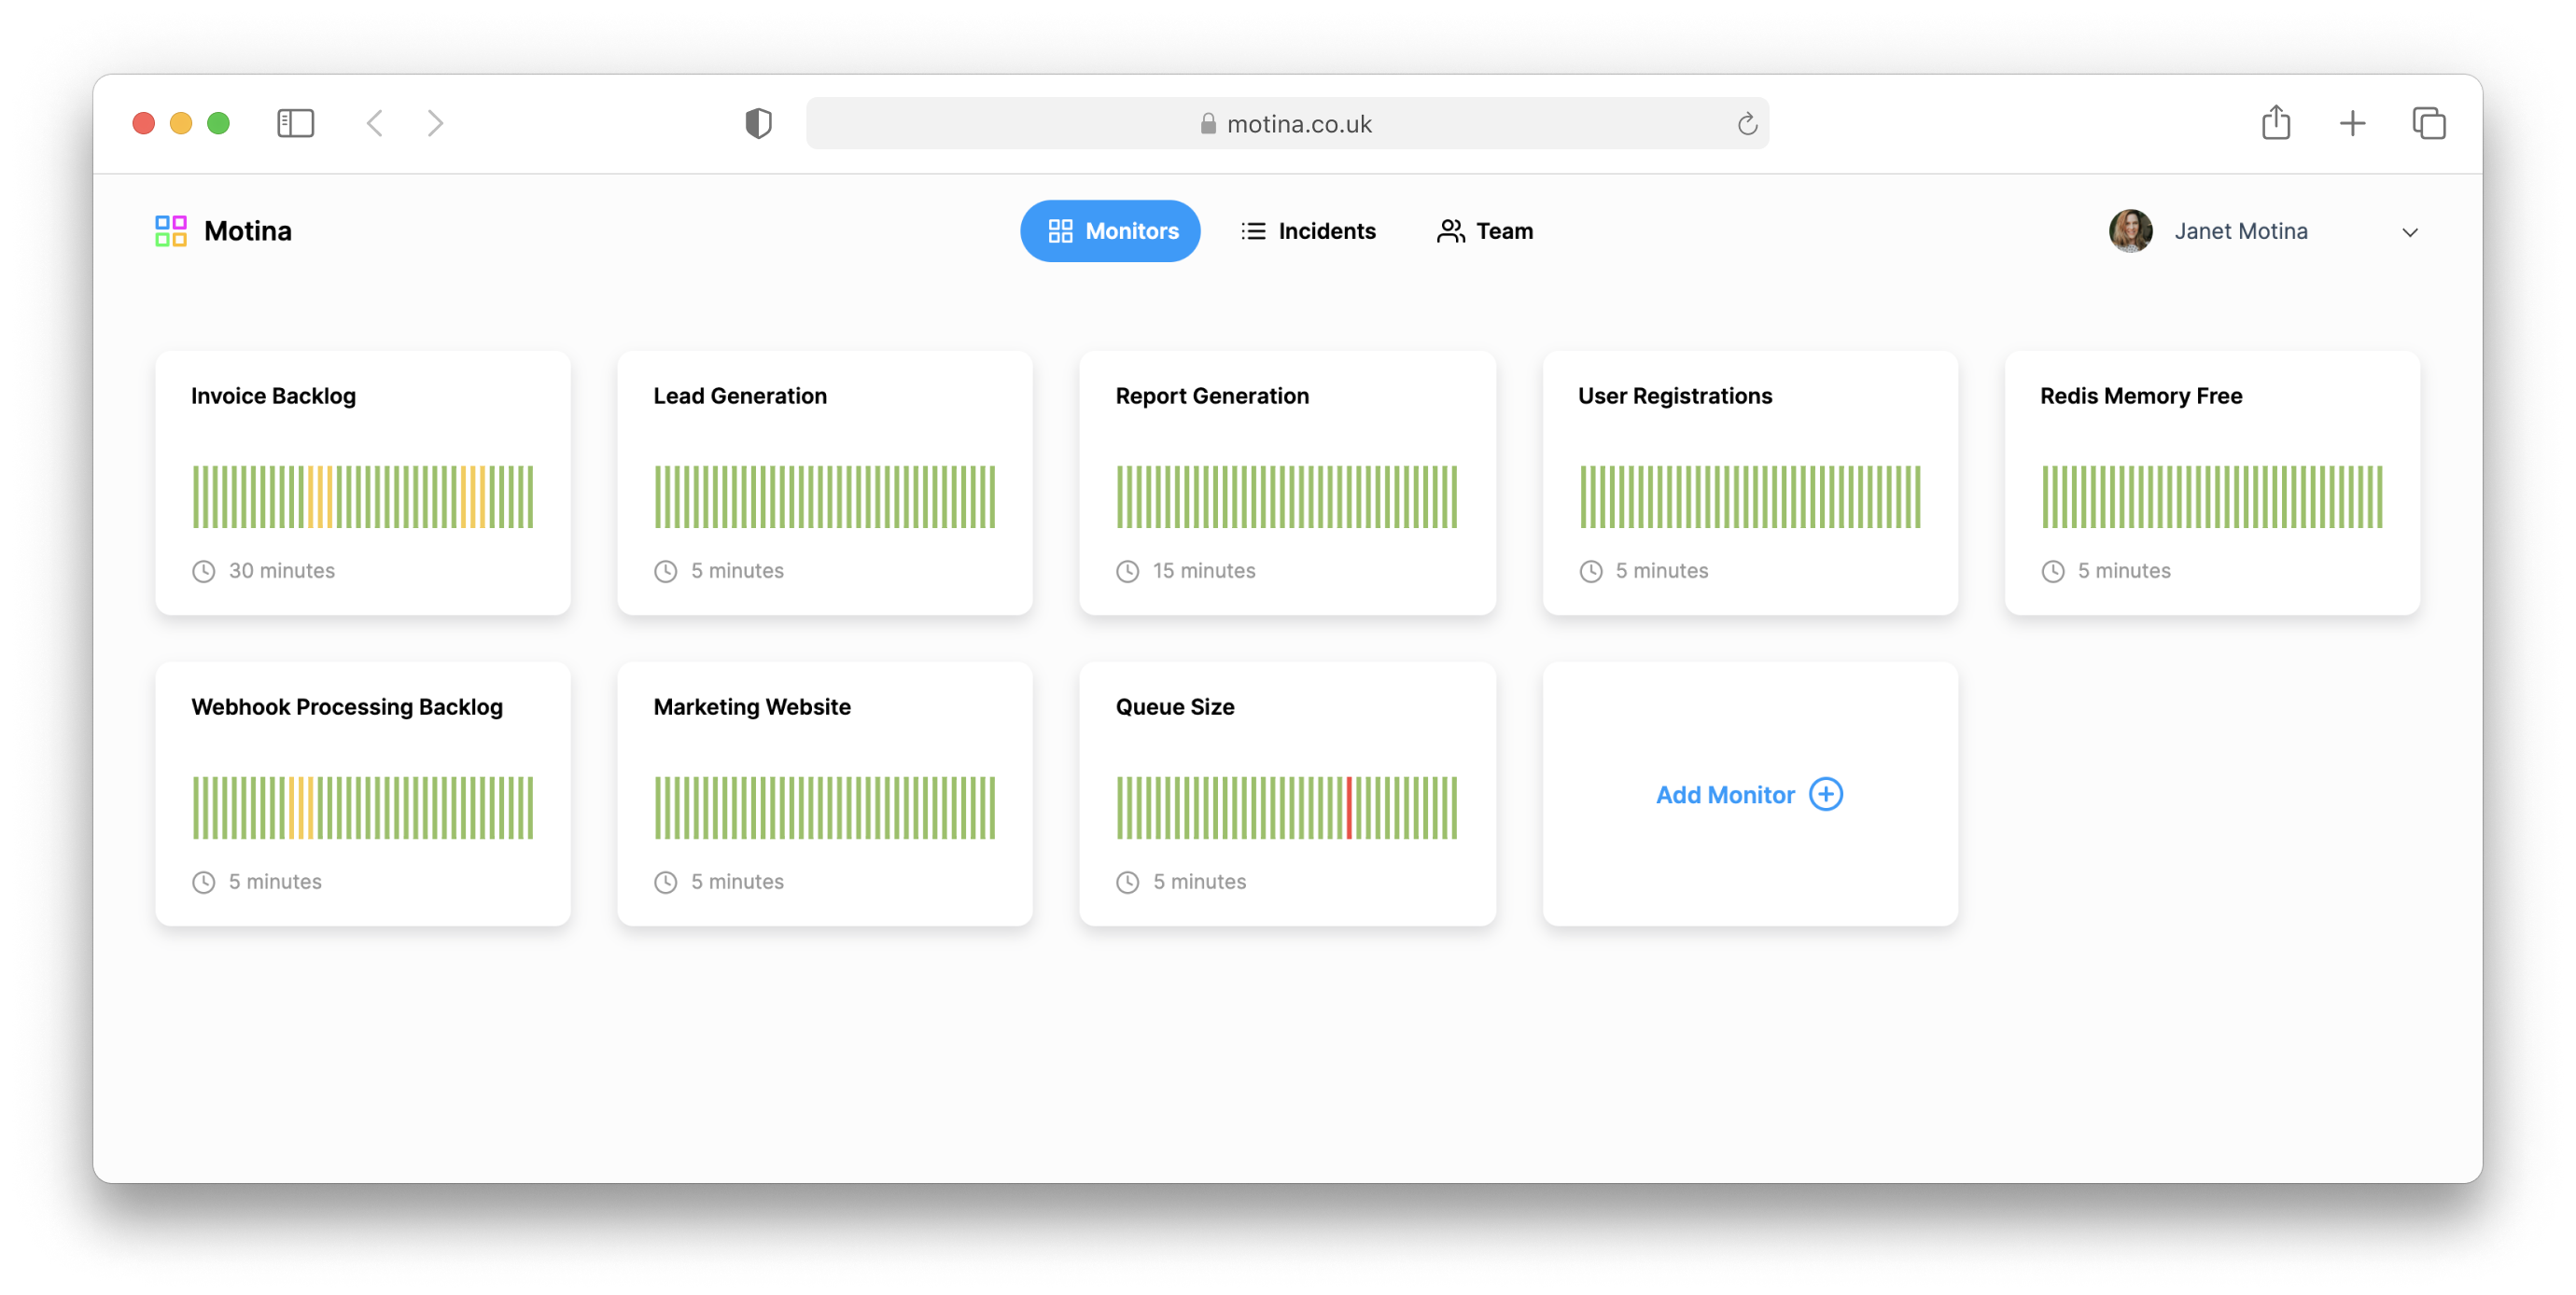The image size is (2576, 1295).
Task: Click the Redis Memory Free status bar chart
Action: pyautogui.click(x=2212, y=496)
